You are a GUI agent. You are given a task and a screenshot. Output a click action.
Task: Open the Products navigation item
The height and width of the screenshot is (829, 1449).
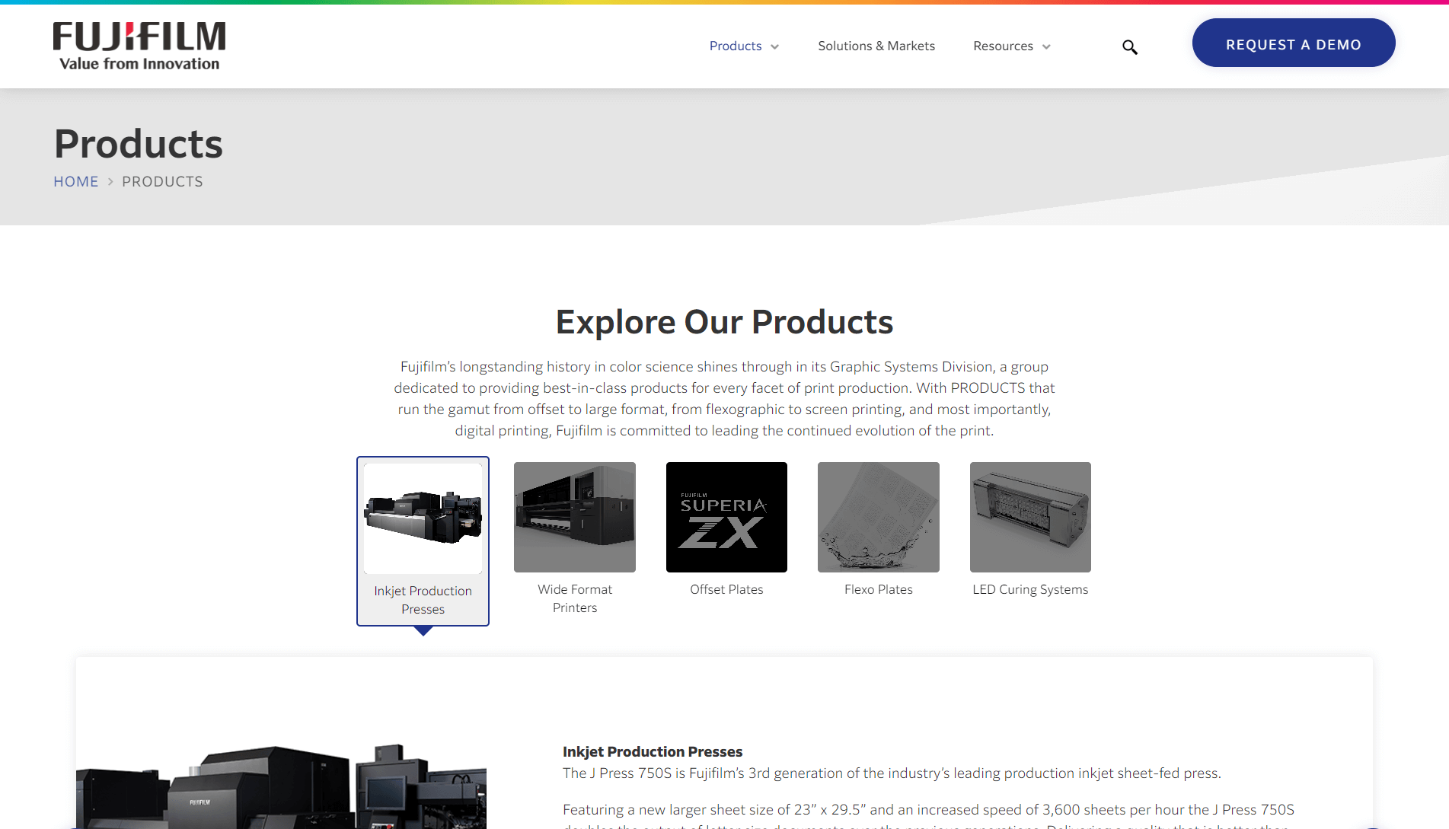(x=736, y=46)
